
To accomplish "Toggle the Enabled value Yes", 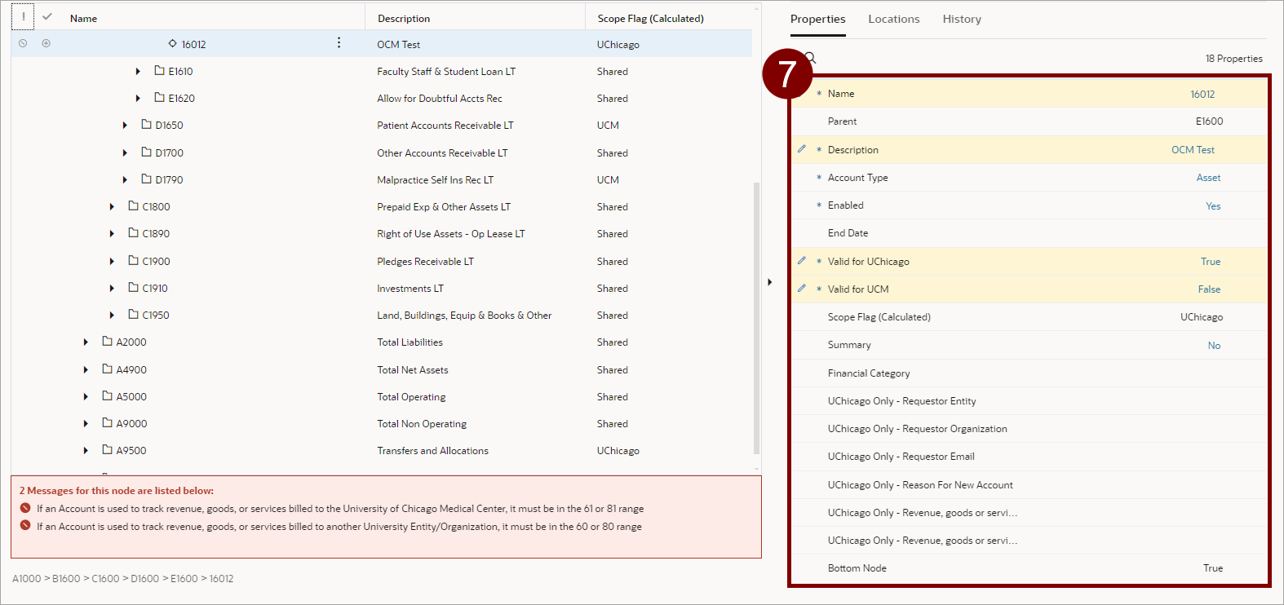I will [1213, 206].
